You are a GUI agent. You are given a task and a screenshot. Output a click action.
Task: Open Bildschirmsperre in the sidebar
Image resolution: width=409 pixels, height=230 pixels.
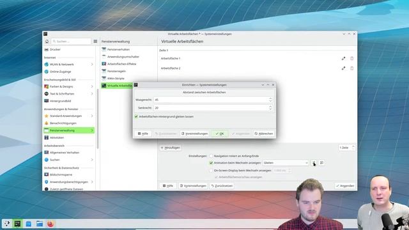(x=69, y=174)
